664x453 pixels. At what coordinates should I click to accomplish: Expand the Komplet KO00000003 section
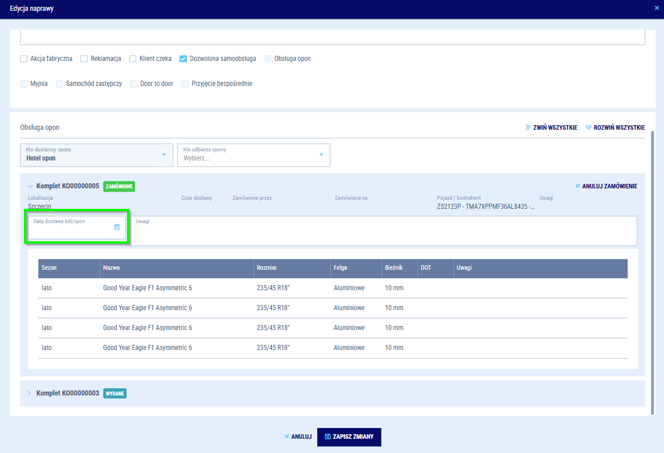30,393
